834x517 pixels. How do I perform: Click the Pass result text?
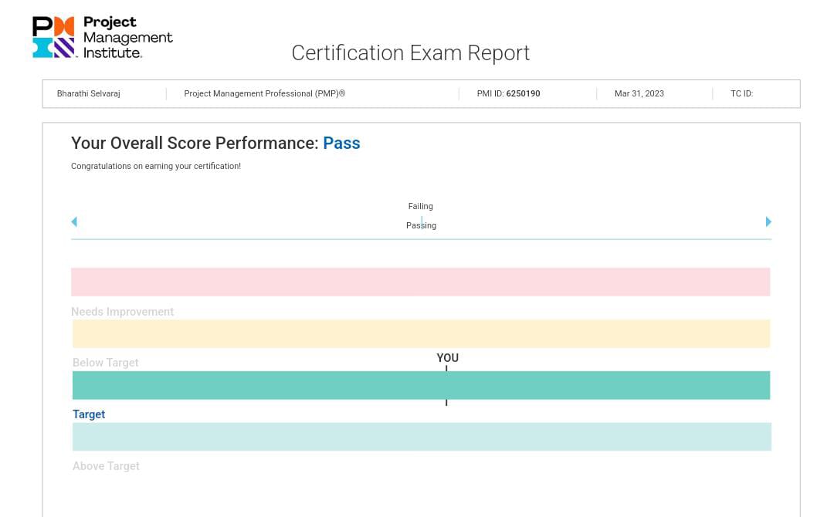(341, 143)
